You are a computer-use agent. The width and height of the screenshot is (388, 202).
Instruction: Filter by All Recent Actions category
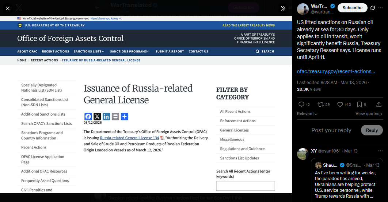point(235,111)
